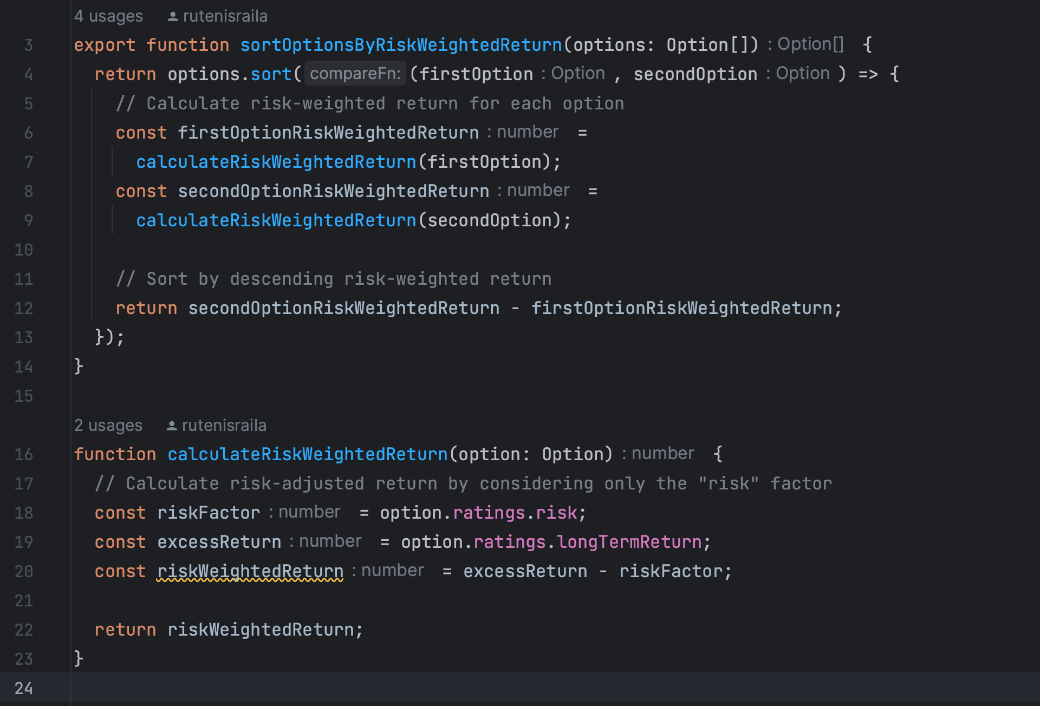Click the author icon next to 4 usages
The width and height of the screenshot is (1040, 706).
(x=172, y=17)
